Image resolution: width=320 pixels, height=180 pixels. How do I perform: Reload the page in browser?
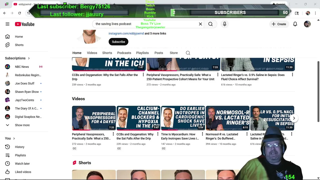(19, 13)
